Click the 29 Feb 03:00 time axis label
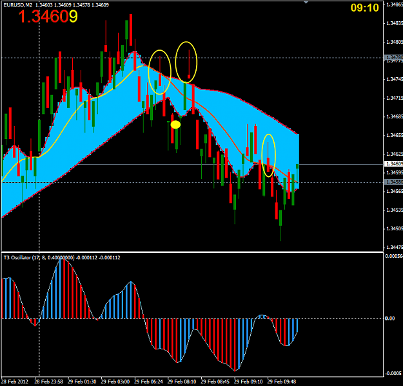The image size is (403, 386). click(115, 381)
